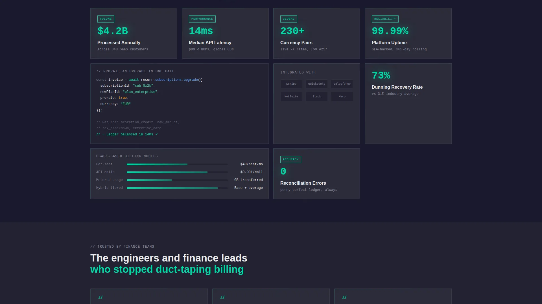Click the ACCURACY badge
Screen dimensions: 542x304
[290, 159]
